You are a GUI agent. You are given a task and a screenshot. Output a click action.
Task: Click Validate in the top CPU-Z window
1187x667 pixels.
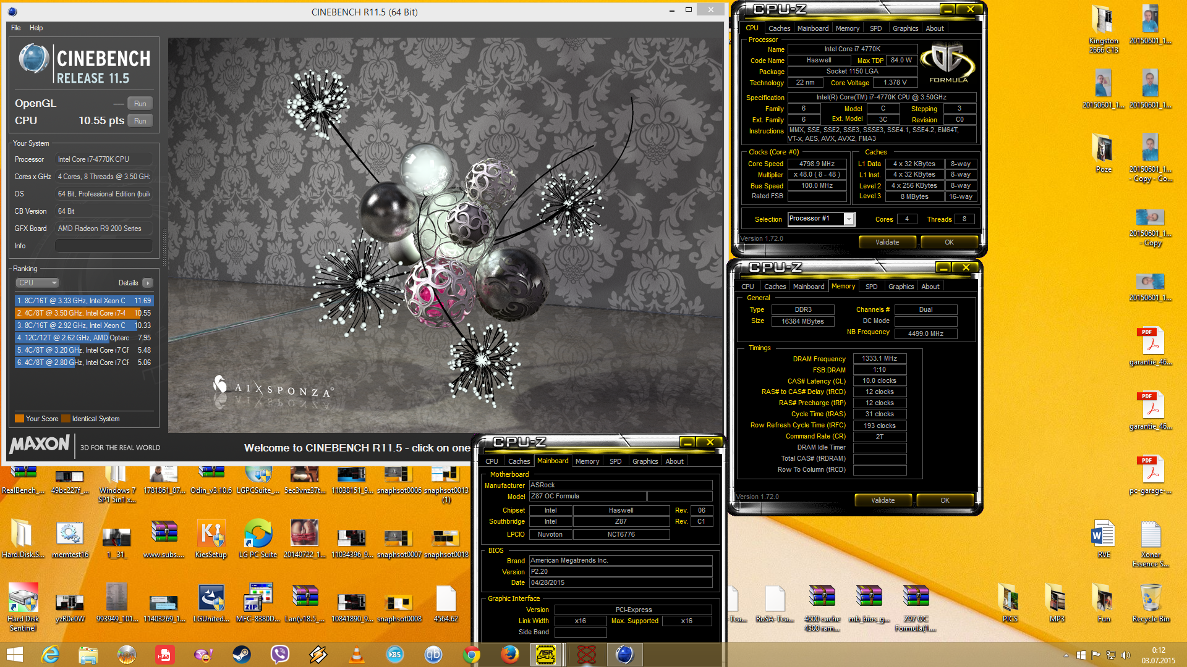point(887,242)
